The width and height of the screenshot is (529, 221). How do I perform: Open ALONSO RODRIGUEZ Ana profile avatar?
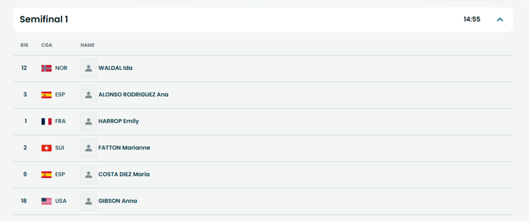[88, 95]
